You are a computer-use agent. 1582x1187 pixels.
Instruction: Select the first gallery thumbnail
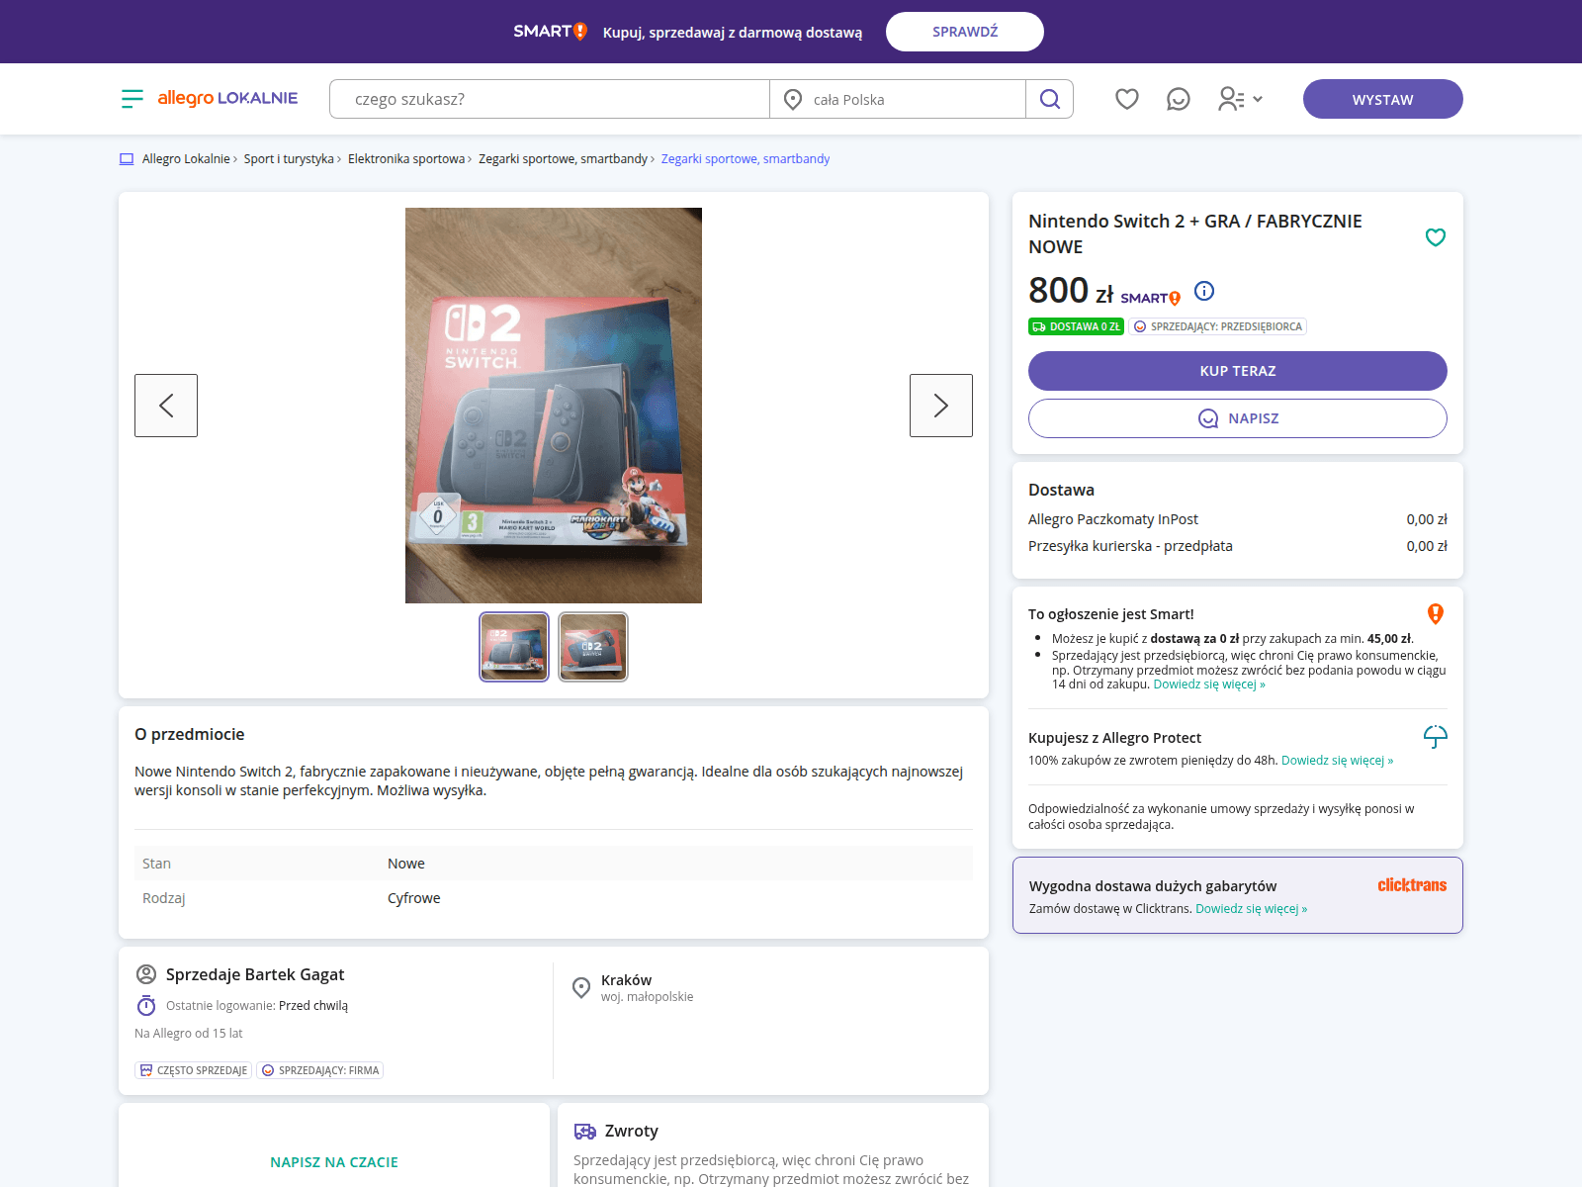(514, 647)
